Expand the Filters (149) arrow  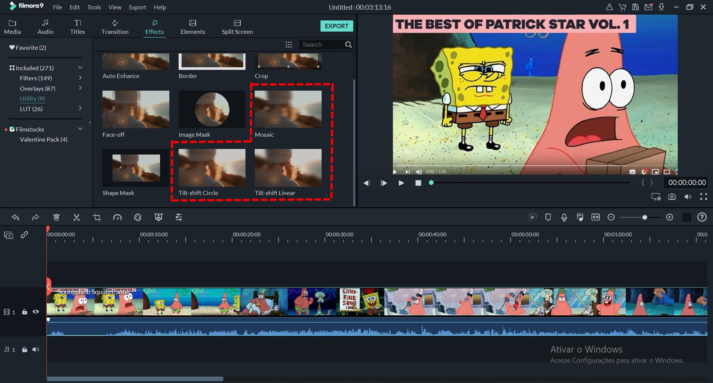80,78
